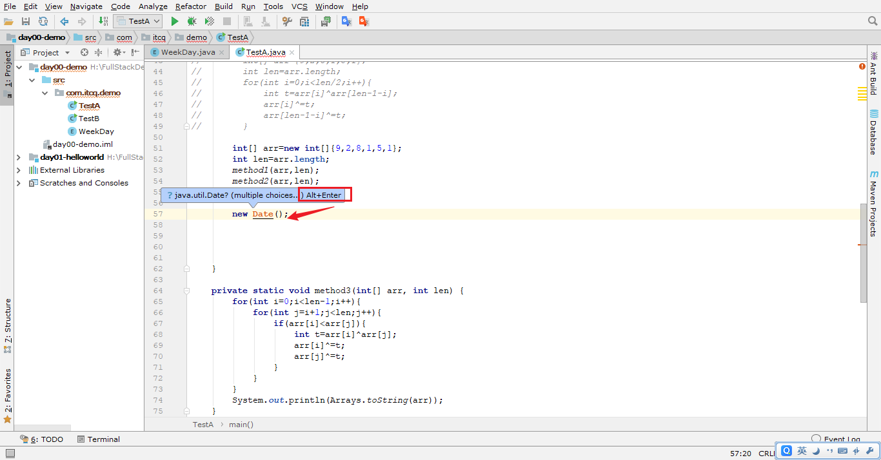Navigate back with the blue arrow
The width and height of the screenshot is (881, 460).
(x=64, y=21)
